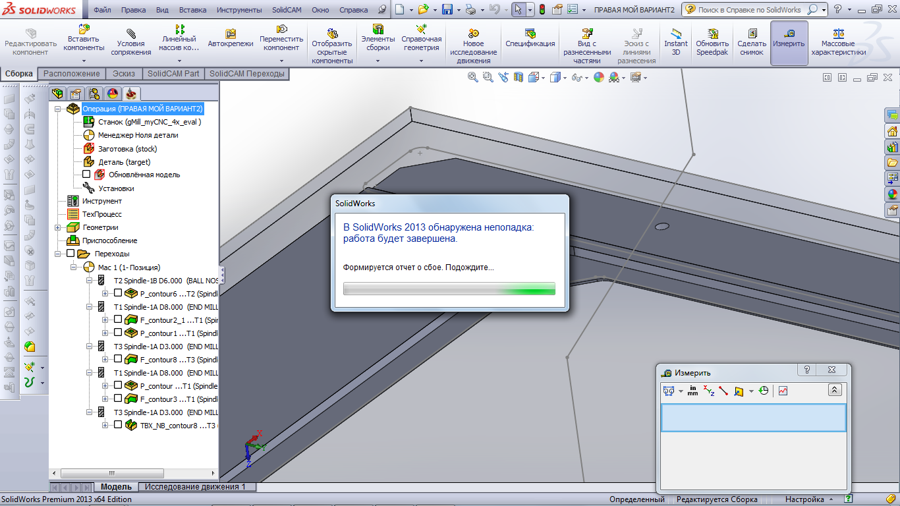
Task: Open arc/circle measurement dropdown in Измерить
Action: (681, 391)
